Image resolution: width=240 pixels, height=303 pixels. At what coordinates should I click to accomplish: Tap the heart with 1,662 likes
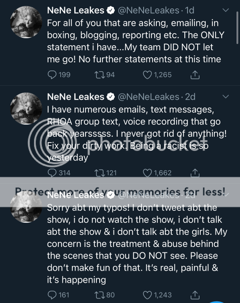point(148,173)
